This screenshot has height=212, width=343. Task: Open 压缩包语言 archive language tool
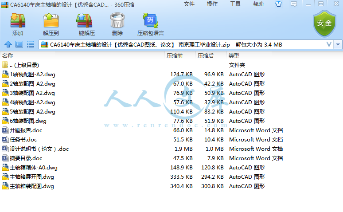(x=151, y=20)
